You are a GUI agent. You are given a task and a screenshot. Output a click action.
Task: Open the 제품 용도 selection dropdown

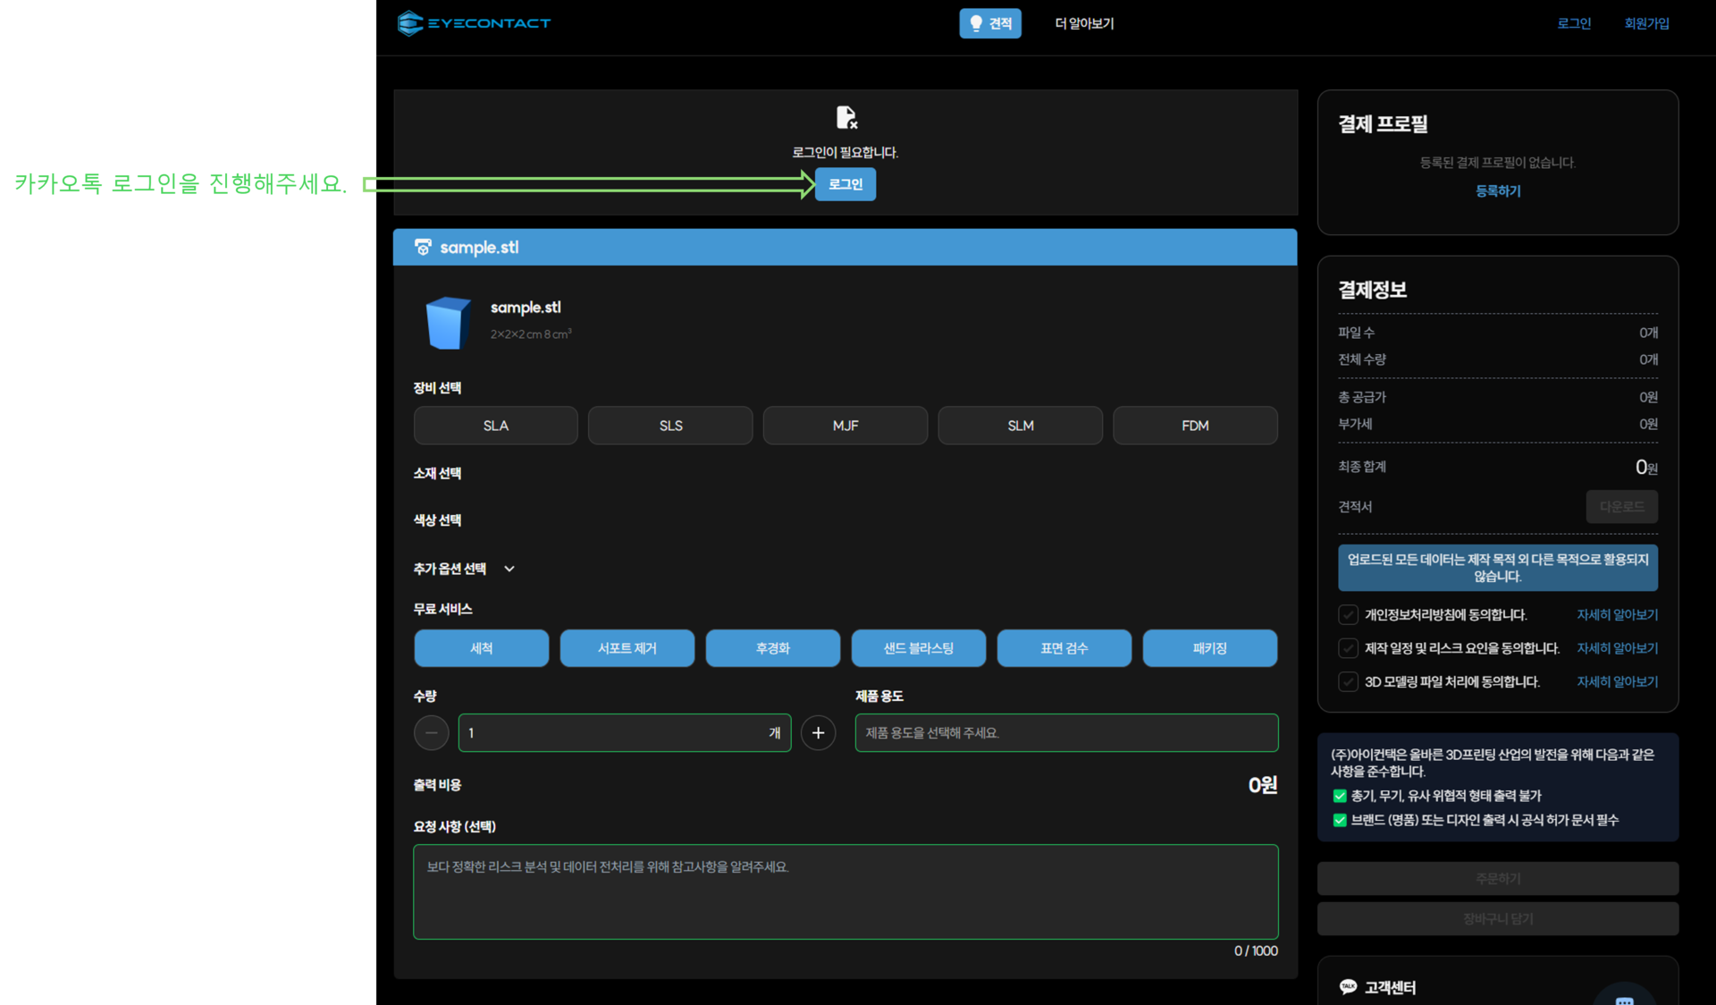(1066, 733)
